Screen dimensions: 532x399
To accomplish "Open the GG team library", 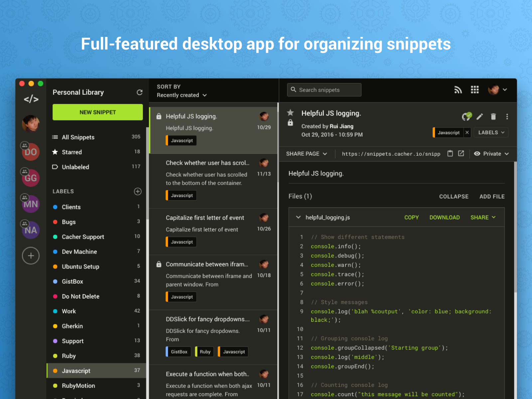I will pos(31,178).
